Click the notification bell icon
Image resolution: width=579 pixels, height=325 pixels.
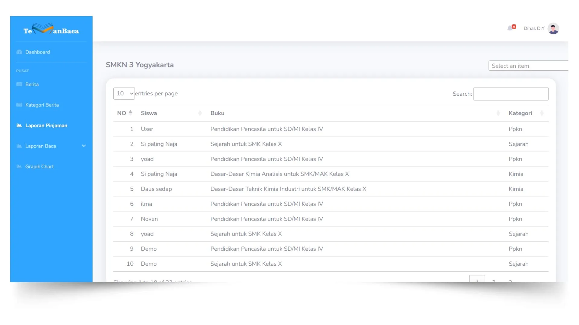pos(510,28)
